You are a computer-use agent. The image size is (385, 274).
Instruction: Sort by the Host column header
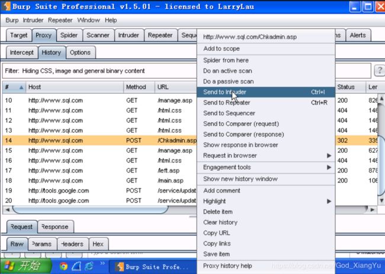click(75, 87)
